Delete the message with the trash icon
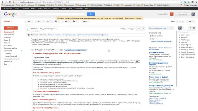Viewport: 198px width, 111px height. (56, 22)
